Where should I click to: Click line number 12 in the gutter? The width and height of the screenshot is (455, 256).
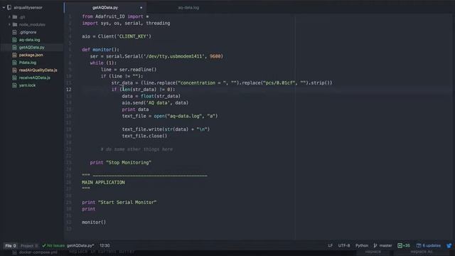(x=68, y=90)
